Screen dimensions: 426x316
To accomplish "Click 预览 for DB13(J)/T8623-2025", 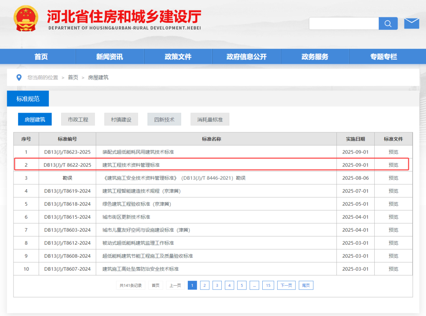I will [393, 152].
